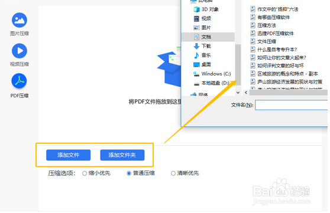Click the 文件名(N) input field
This screenshot has width=330, height=213.
pyautogui.click(x=292, y=105)
